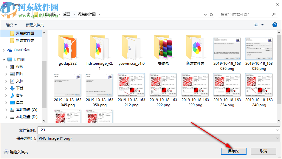Screen dimensions: 282x159
Task: Select file 2019-10-18_163039.png
Action: 259,54
